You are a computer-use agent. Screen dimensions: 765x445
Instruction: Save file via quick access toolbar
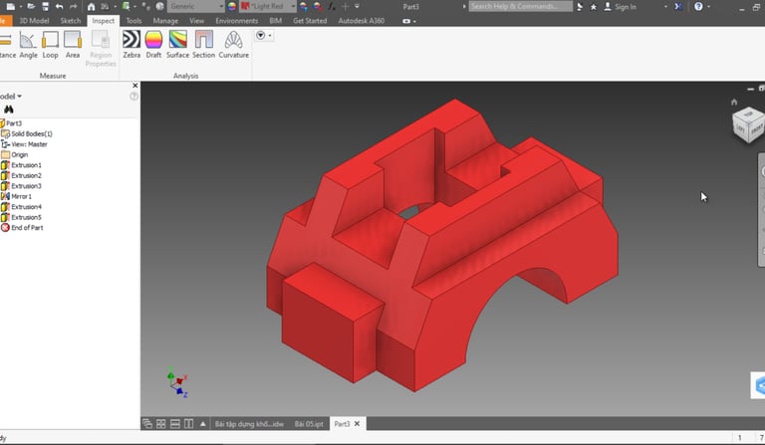pyautogui.click(x=46, y=6)
